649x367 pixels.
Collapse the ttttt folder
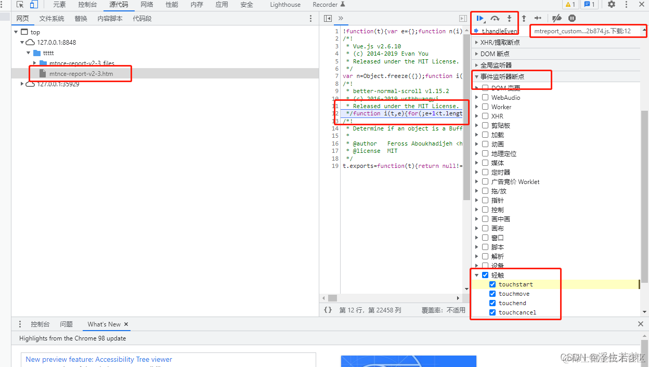click(x=29, y=53)
